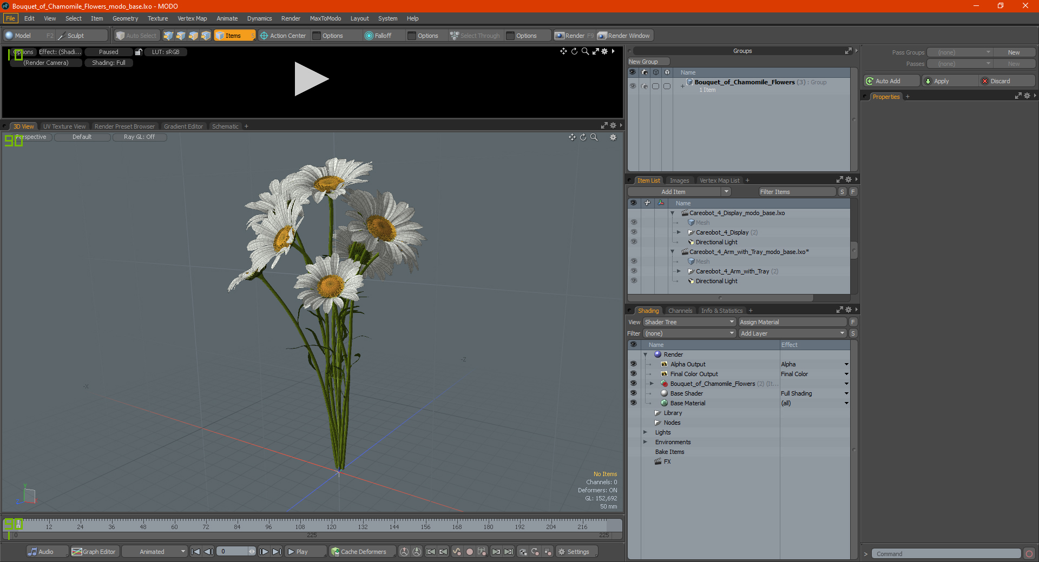The width and height of the screenshot is (1039, 562).
Task: Select the Vertices selection mode cube icon
Action: (168, 36)
